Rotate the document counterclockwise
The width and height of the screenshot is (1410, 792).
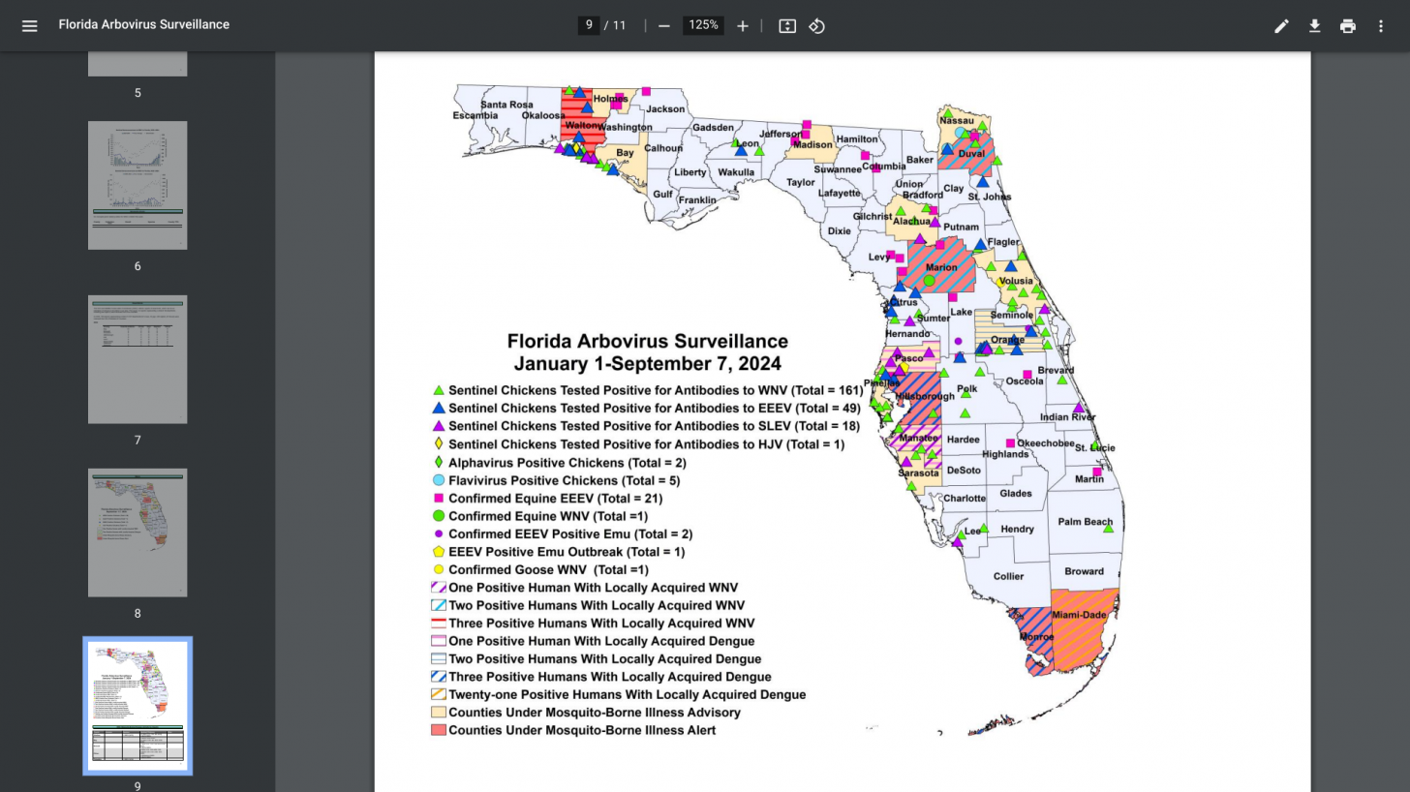coord(817,26)
